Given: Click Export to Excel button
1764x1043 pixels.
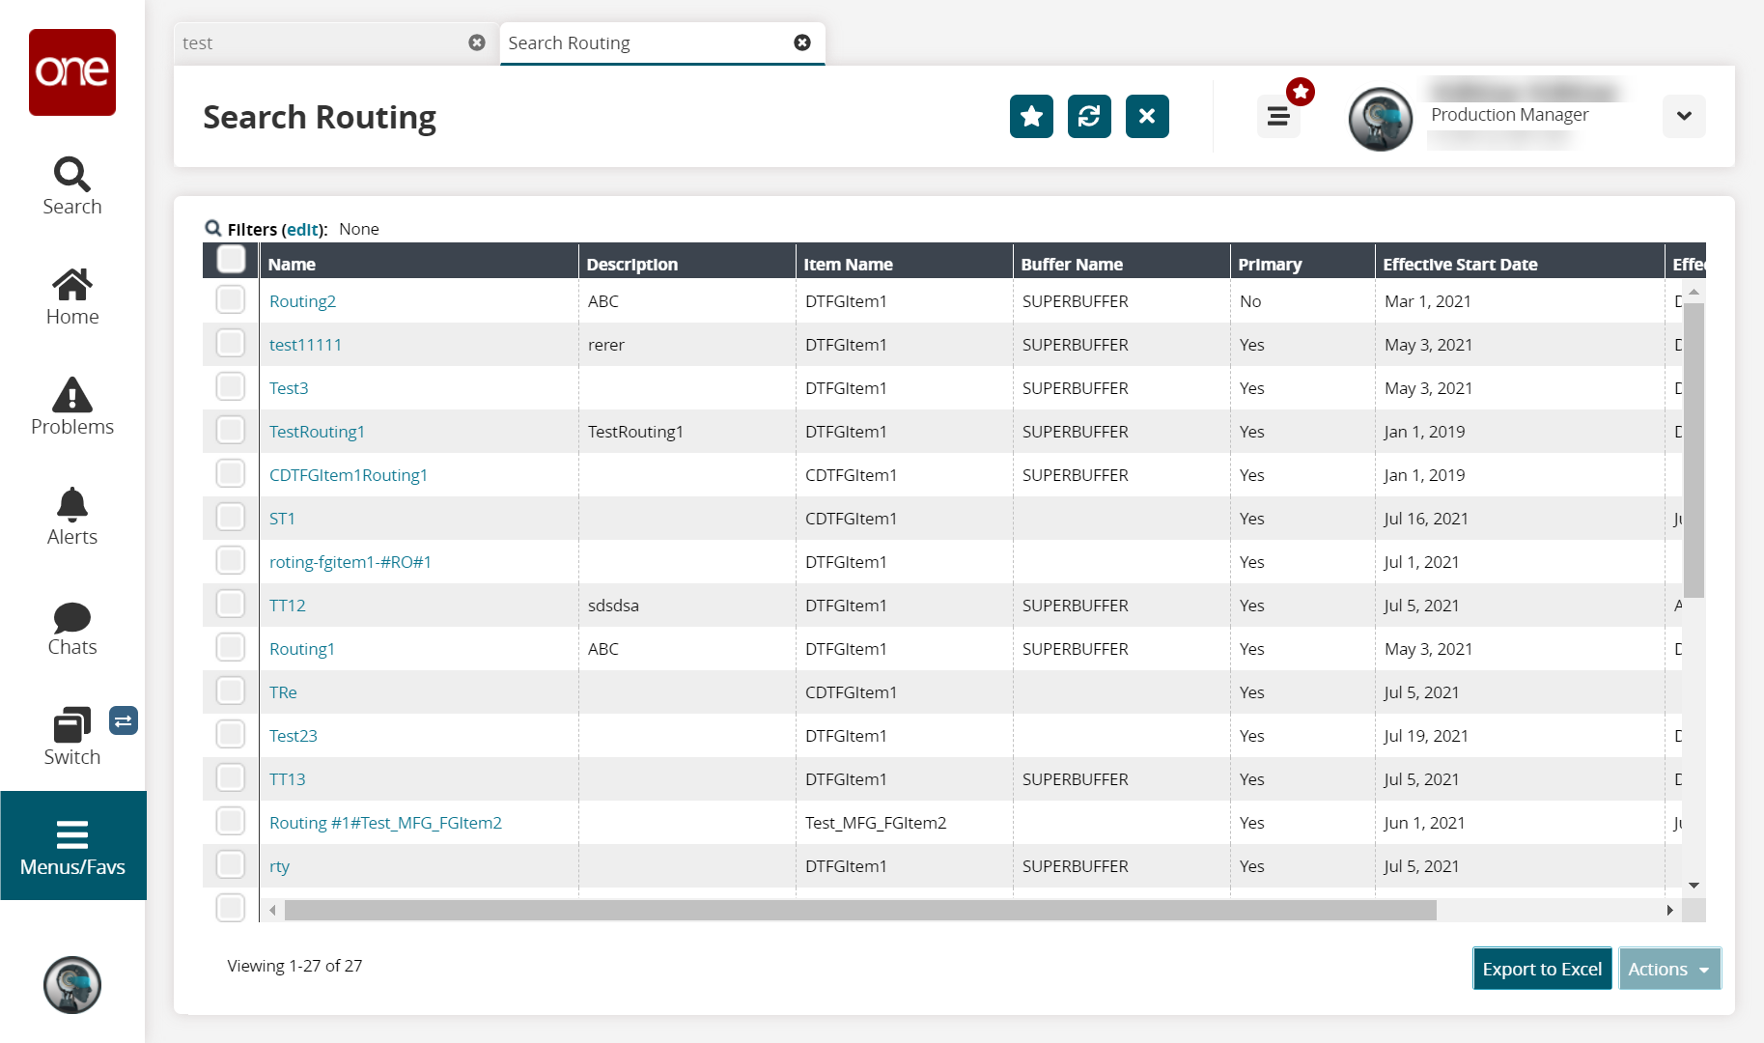Looking at the screenshot, I should (x=1542, y=969).
